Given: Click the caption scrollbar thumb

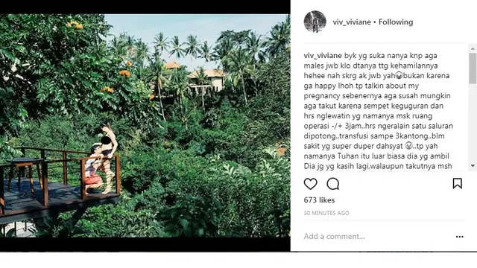Looking at the screenshot, I should tap(473, 68).
